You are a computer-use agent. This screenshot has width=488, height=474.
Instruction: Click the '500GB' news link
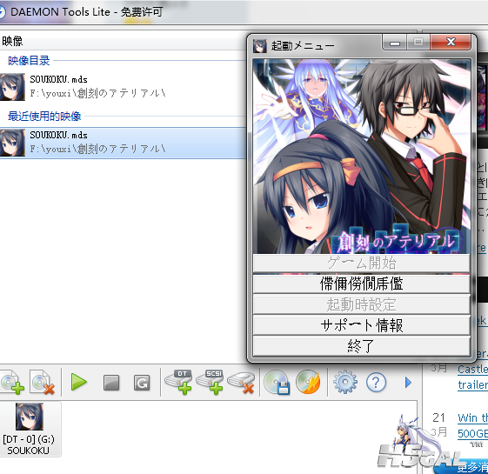472,433
